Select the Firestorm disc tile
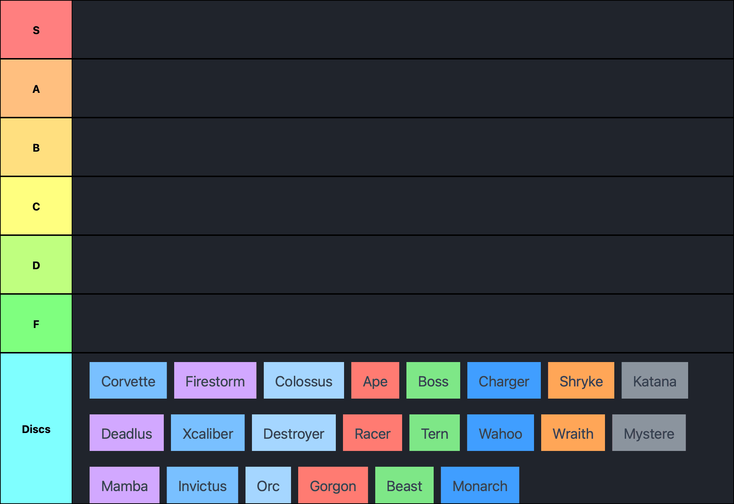The image size is (734, 504). (215, 381)
